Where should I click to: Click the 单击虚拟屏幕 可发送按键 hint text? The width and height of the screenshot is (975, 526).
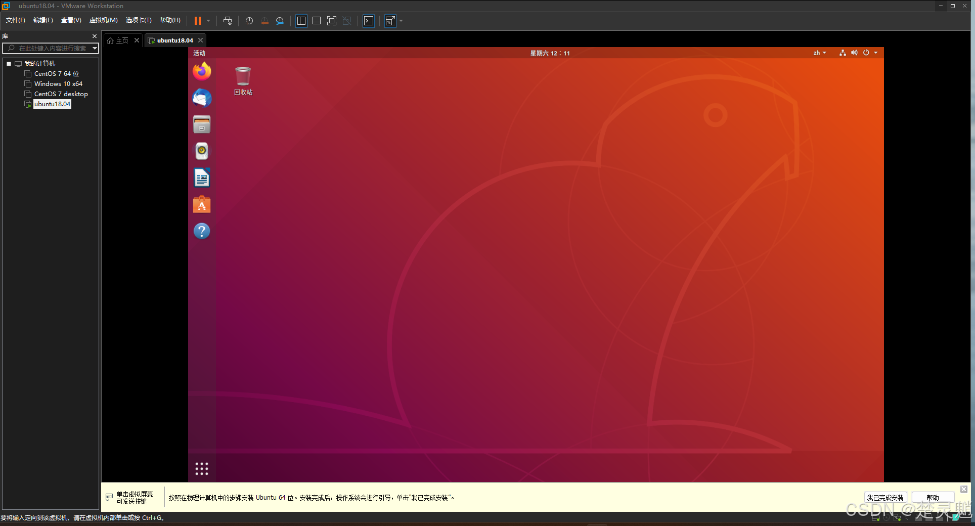(135, 498)
